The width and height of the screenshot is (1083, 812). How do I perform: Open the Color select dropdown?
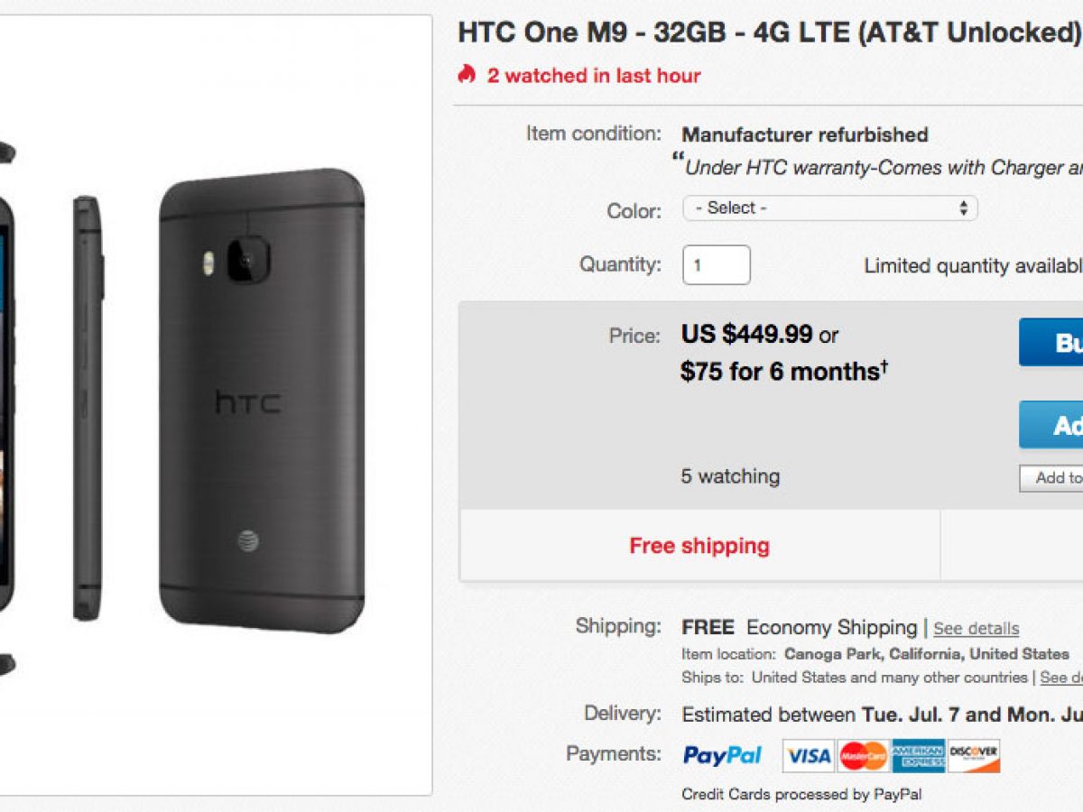tap(829, 208)
